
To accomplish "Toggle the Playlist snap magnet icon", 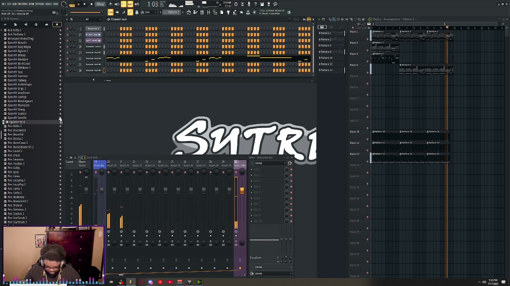I will [323, 19].
